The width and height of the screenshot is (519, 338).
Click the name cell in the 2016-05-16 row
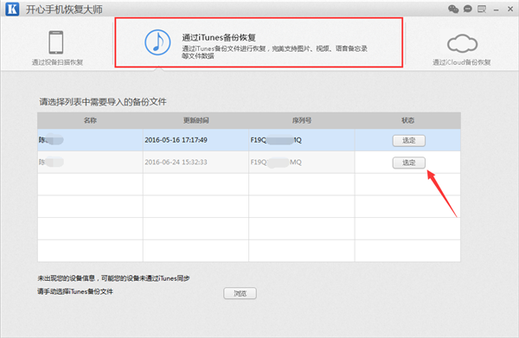(90, 140)
